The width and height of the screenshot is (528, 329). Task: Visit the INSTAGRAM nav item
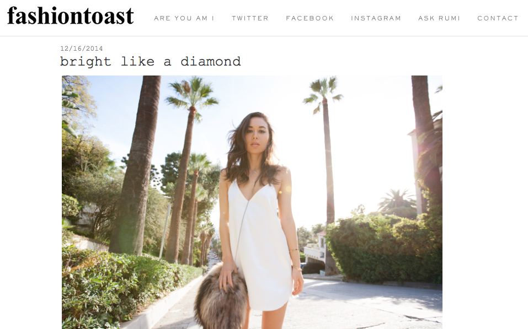[376, 18]
